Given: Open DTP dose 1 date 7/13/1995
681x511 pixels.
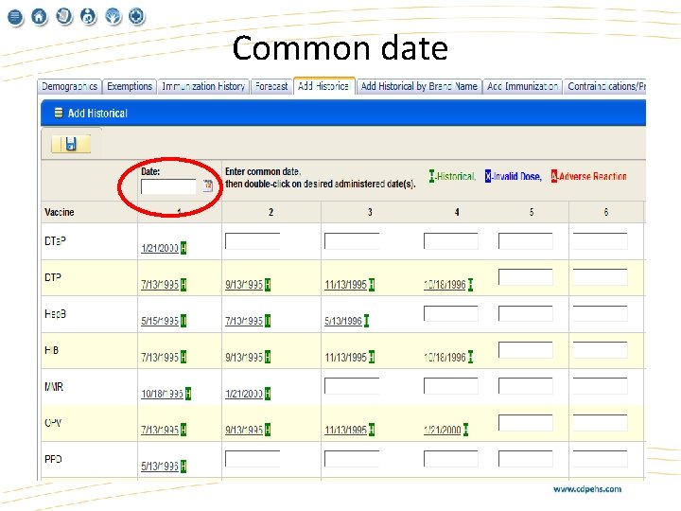Looking at the screenshot, I should click(x=160, y=285).
